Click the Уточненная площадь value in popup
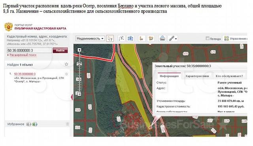Image resolution: width=253 pixels, height=146 pixels. click(x=230, y=101)
